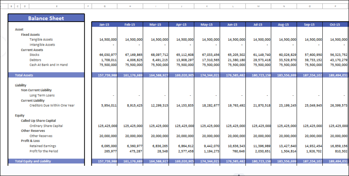Click the Balance Sheet title banner
The image size is (349, 176).
point(46,18)
